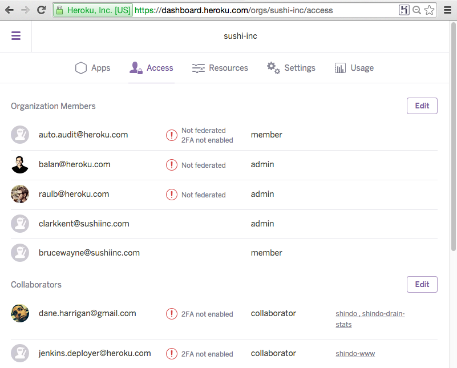Click the browser menu icon at top right
Image resolution: width=457 pixels, height=368 pixels.
click(447, 10)
